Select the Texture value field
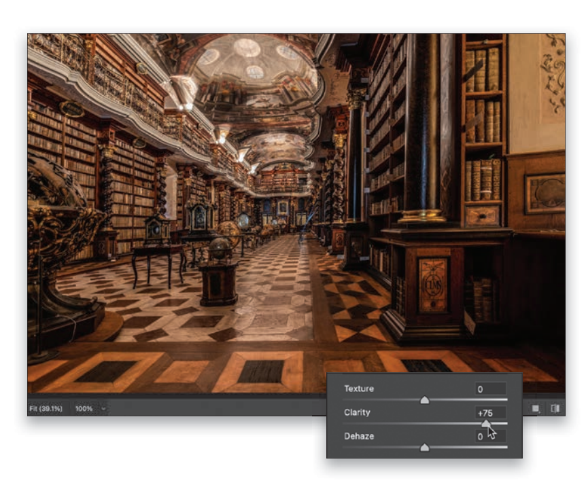586x485 pixels. tap(490, 389)
